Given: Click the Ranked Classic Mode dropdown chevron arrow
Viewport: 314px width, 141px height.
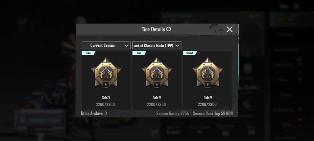Looking at the screenshot, I should [x=177, y=45].
